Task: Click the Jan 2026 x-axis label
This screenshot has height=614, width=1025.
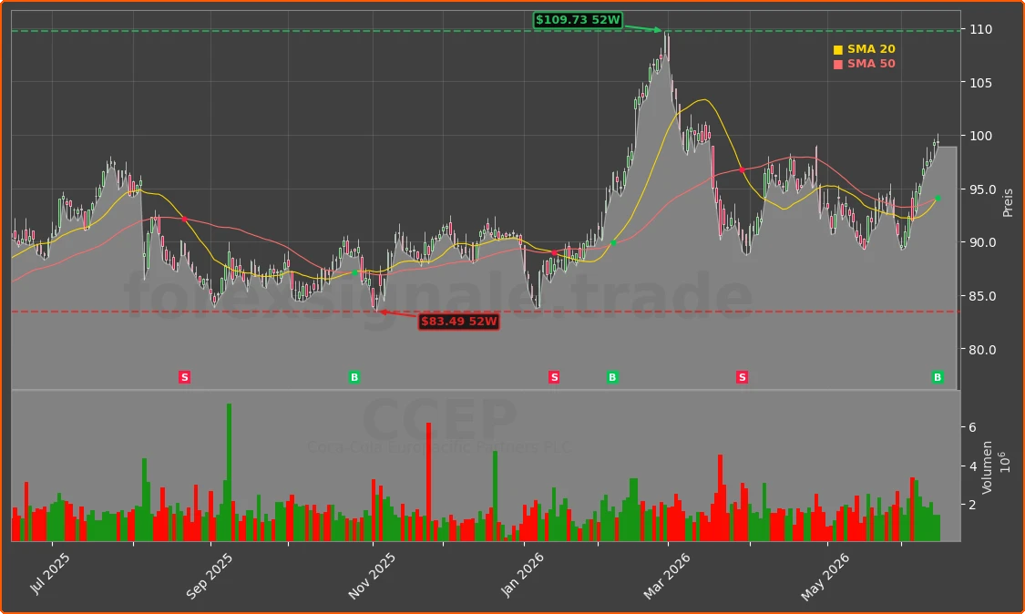Action: click(522, 575)
